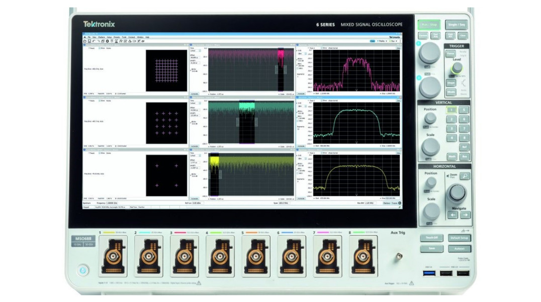This screenshot has width=541, height=302.
Task: Open the Markers menu
Action: coord(102,37)
